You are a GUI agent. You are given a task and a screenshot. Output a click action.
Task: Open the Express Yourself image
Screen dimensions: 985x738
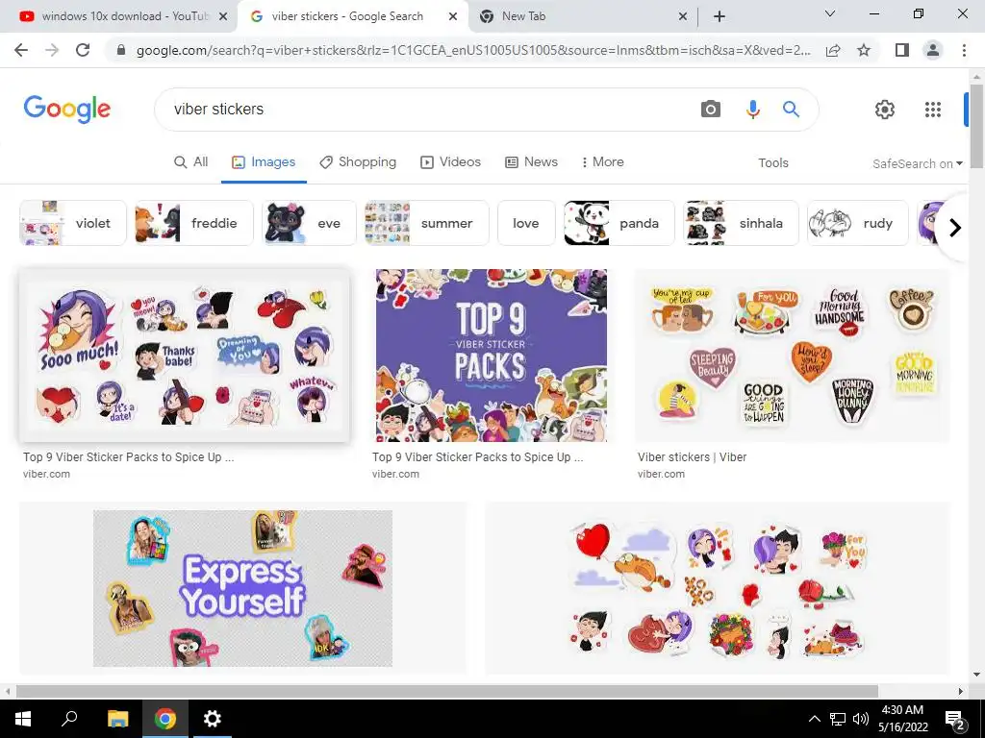(x=242, y=588)
